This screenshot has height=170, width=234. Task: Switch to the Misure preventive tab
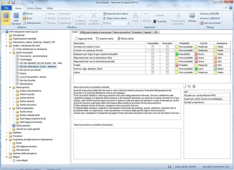coord(122,32)
